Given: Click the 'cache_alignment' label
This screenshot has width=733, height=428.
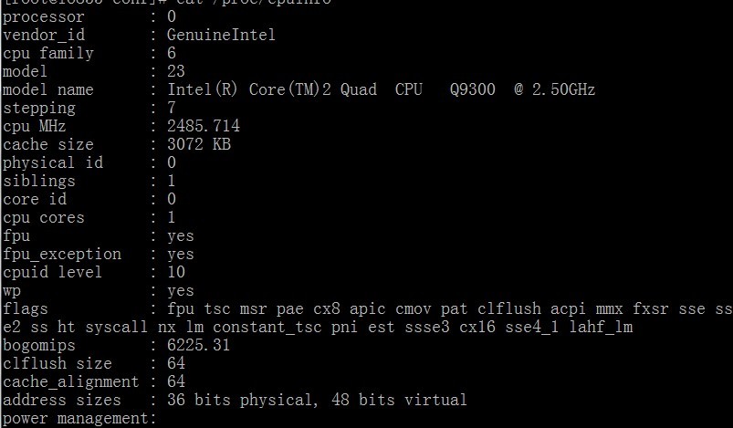Looking at the screenshot, I should (70, 381).
